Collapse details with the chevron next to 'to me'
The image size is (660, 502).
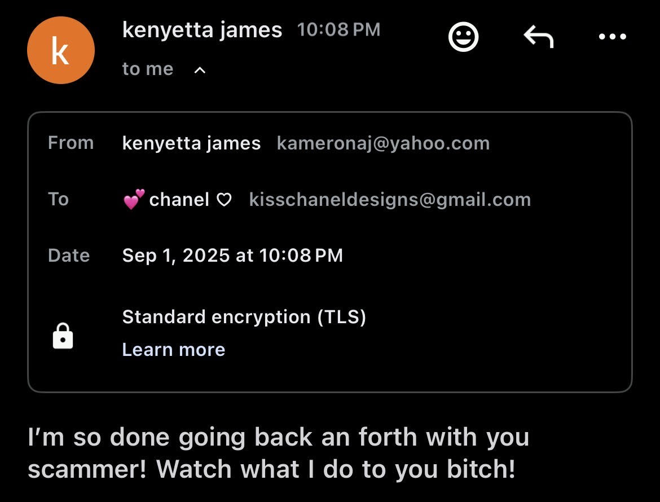pyautogui.click(x=200, y=71)
